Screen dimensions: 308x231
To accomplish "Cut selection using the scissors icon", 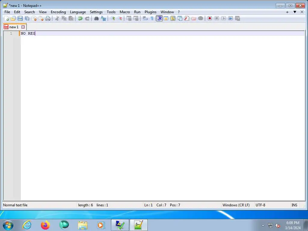I will [57, 18].
